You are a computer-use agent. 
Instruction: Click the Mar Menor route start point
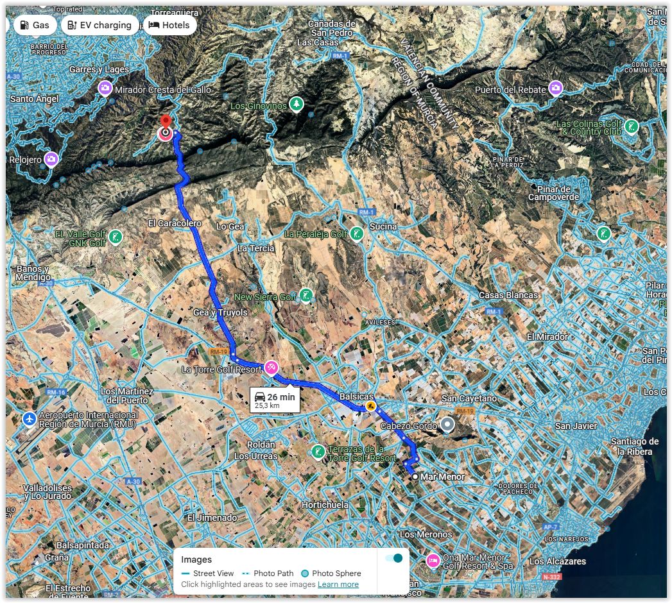point(415,476)
